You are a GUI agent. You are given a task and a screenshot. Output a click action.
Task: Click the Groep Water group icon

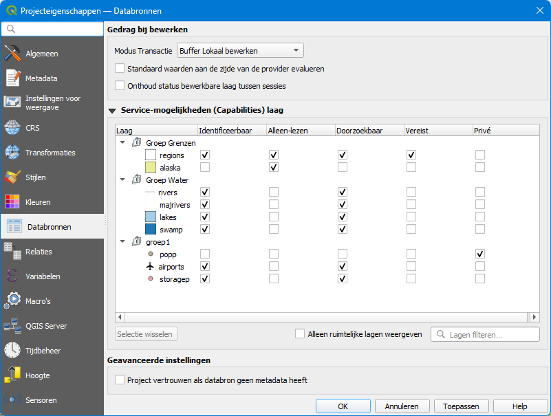137,179
